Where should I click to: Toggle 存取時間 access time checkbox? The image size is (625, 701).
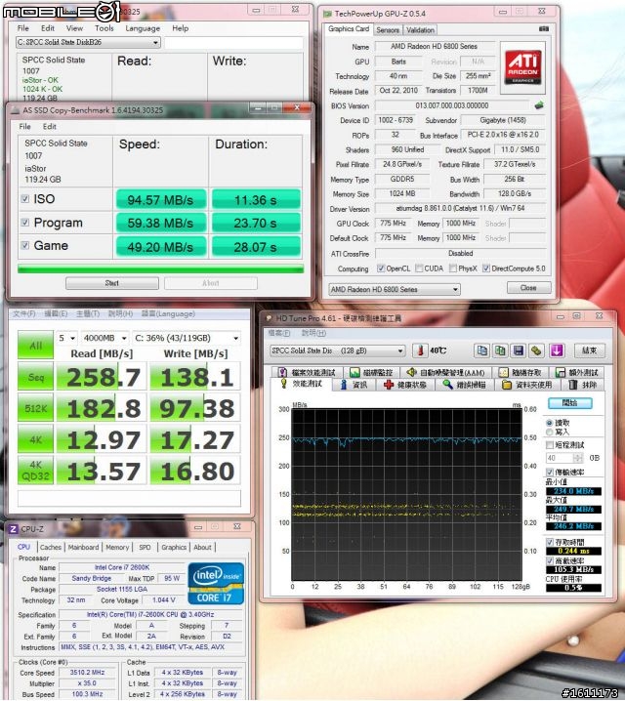pyautogui.click(x=550, y=542)
